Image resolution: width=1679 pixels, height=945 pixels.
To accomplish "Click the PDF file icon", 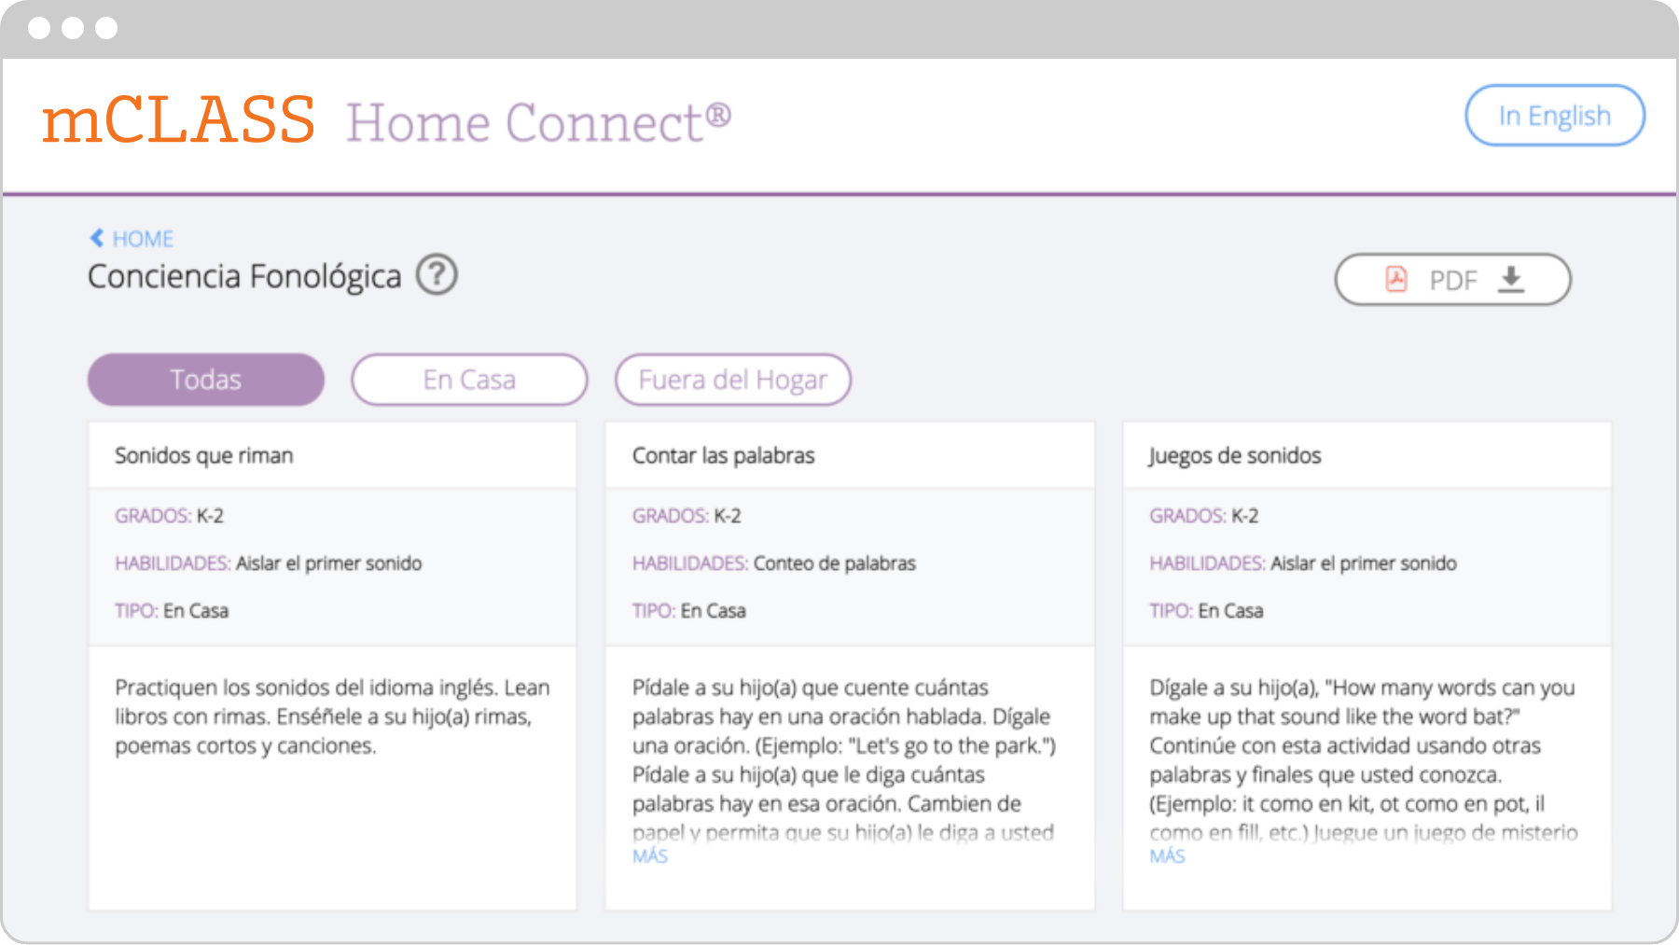I will tap(1396, 279).
